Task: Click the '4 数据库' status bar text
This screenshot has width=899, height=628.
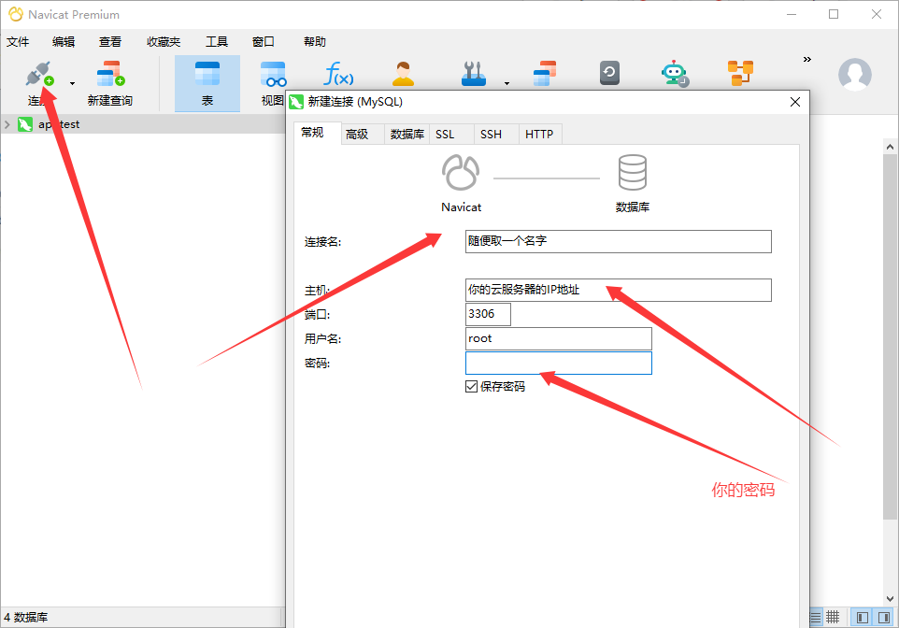Action: (x=26, y=618)
